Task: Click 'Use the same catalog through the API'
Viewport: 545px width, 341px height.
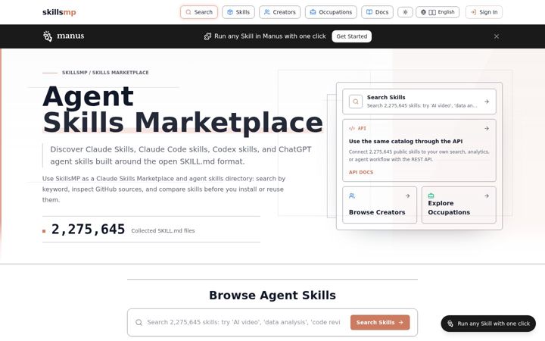Action: 406,141
